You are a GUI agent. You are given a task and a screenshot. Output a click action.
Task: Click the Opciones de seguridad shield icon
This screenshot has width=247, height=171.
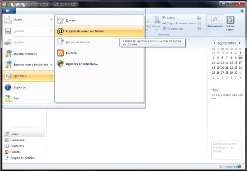[x=61, y=64]
